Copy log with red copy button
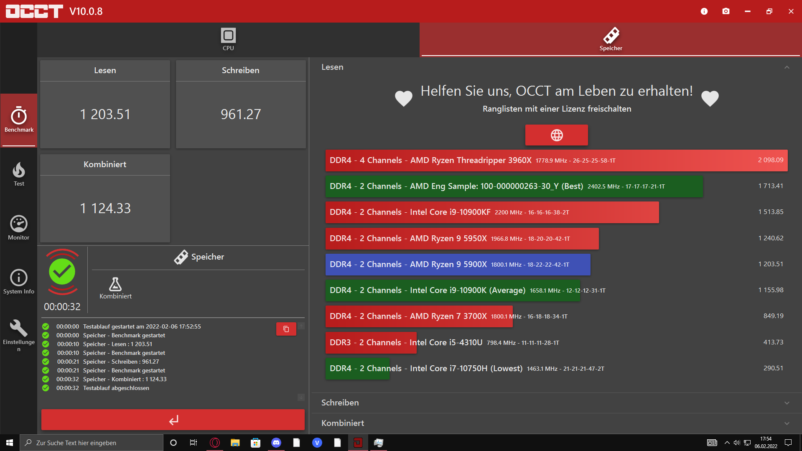The height and width of the screenshot is (451, 802). pyautogui.click(x=286, y=329)
